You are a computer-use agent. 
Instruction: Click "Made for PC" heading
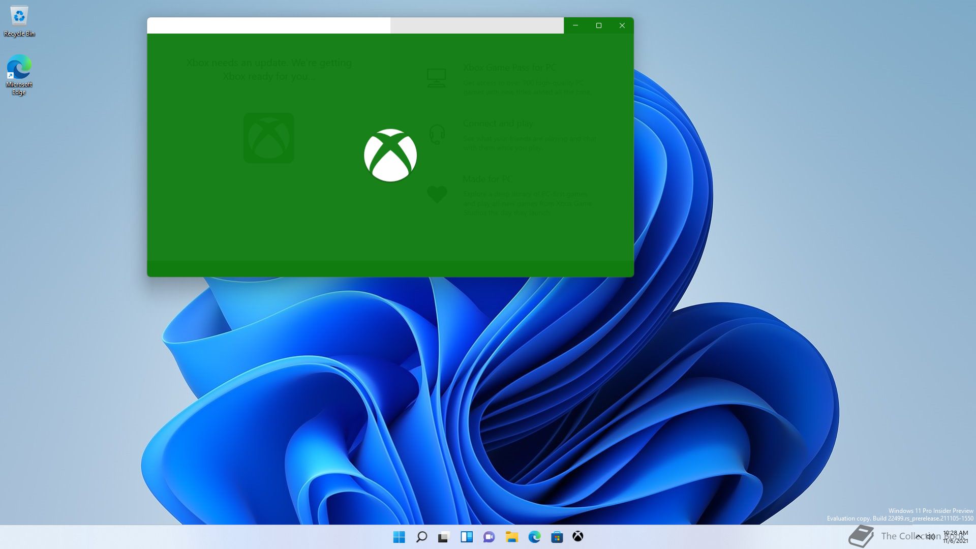[x=487, y=179]
